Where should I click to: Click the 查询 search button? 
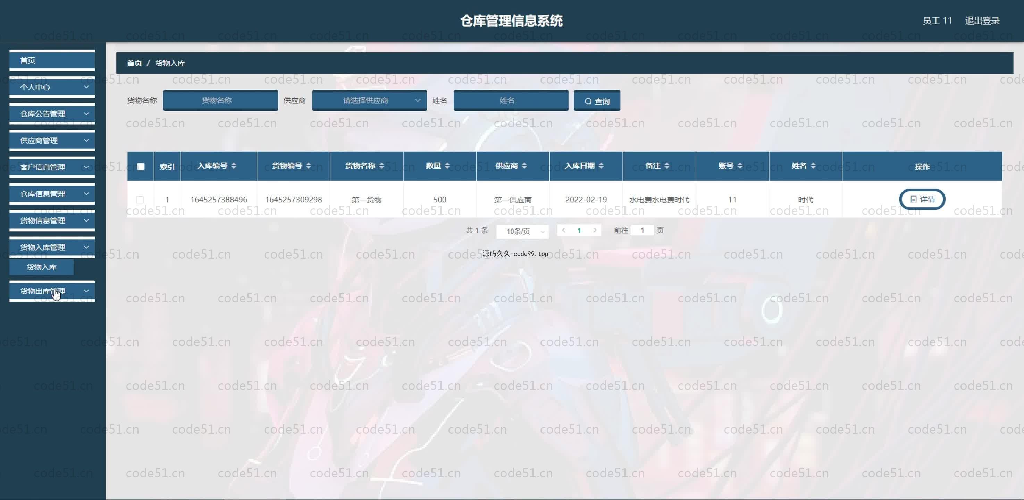[597, 101]
